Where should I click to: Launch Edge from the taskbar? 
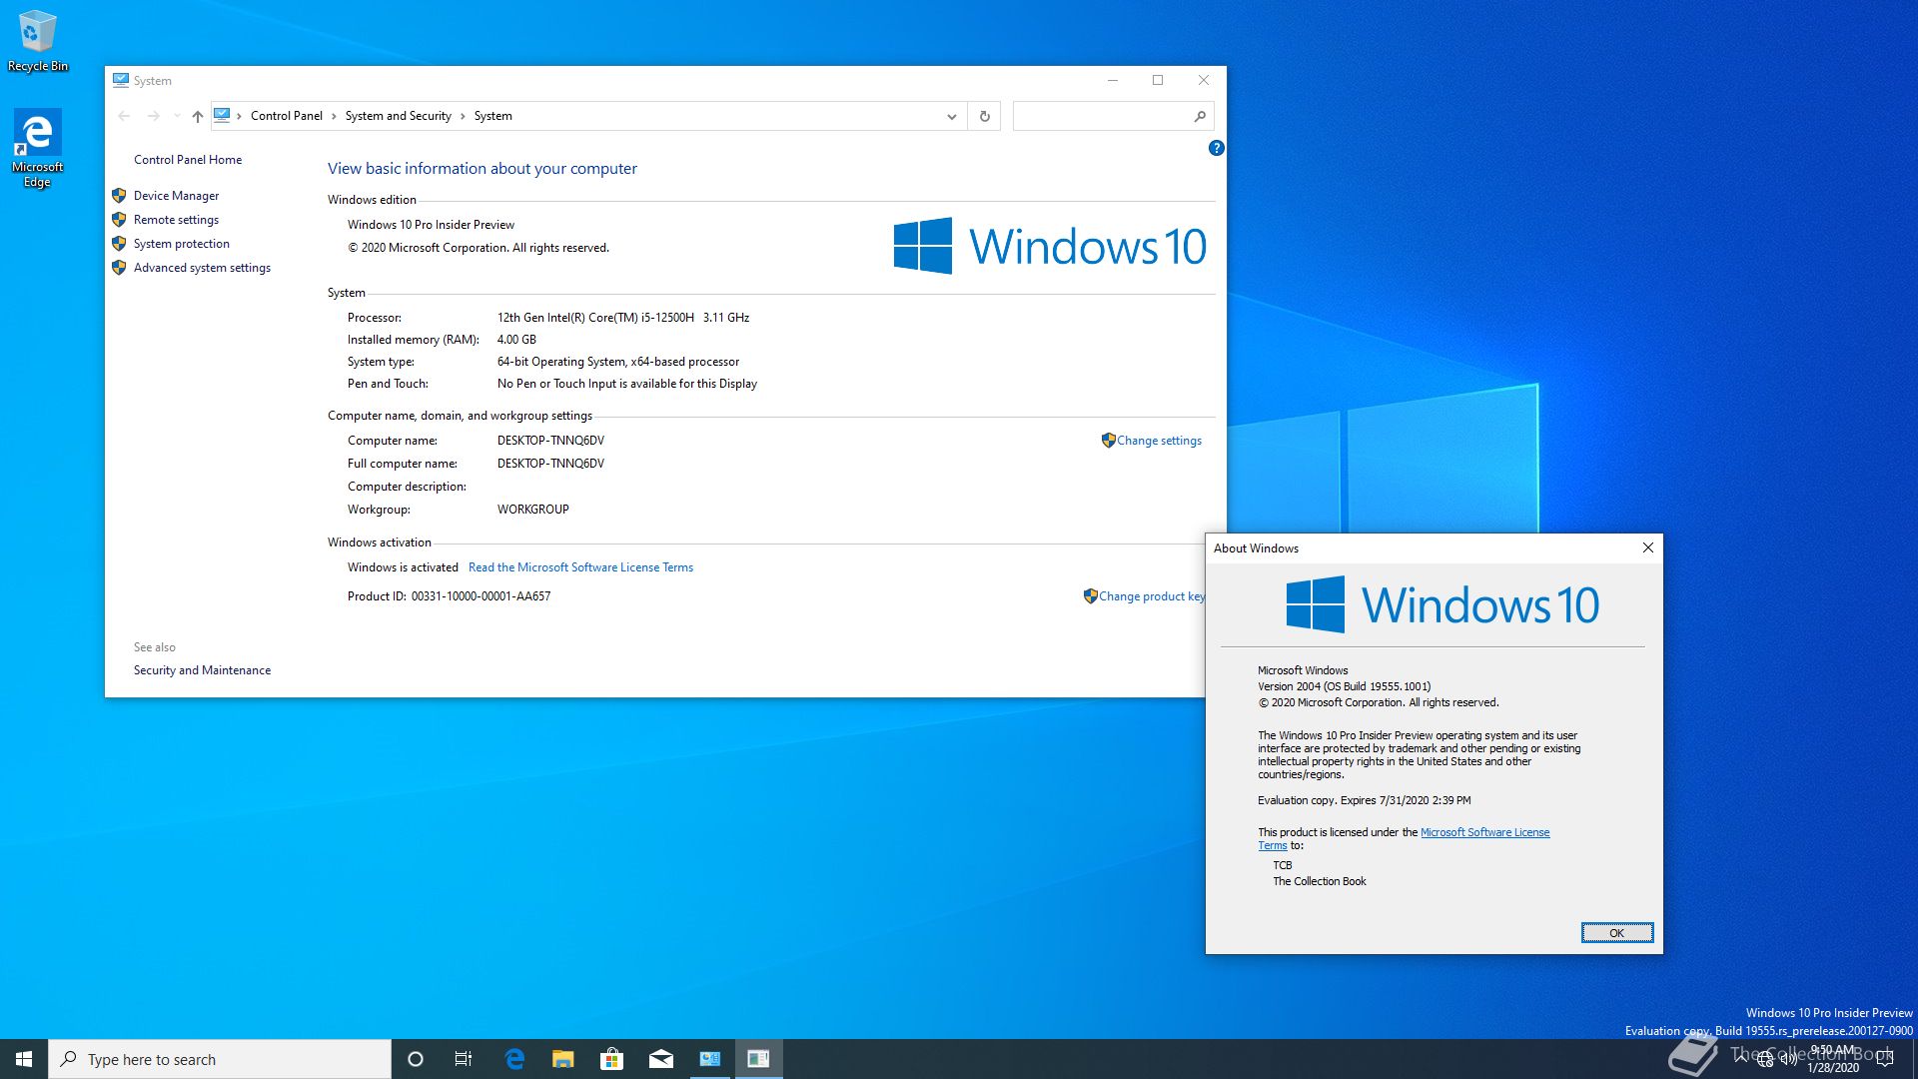coord(514,1059)
